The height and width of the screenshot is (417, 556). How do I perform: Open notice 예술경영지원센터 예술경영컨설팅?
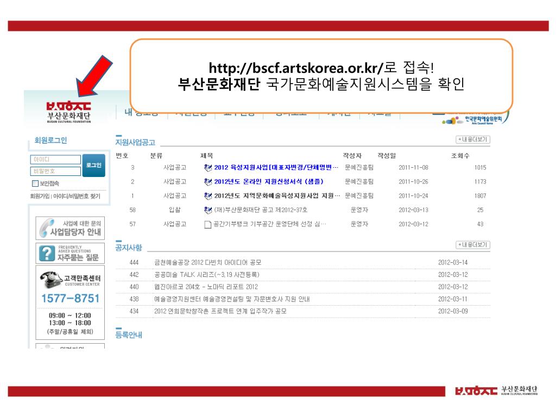[232, 299]
